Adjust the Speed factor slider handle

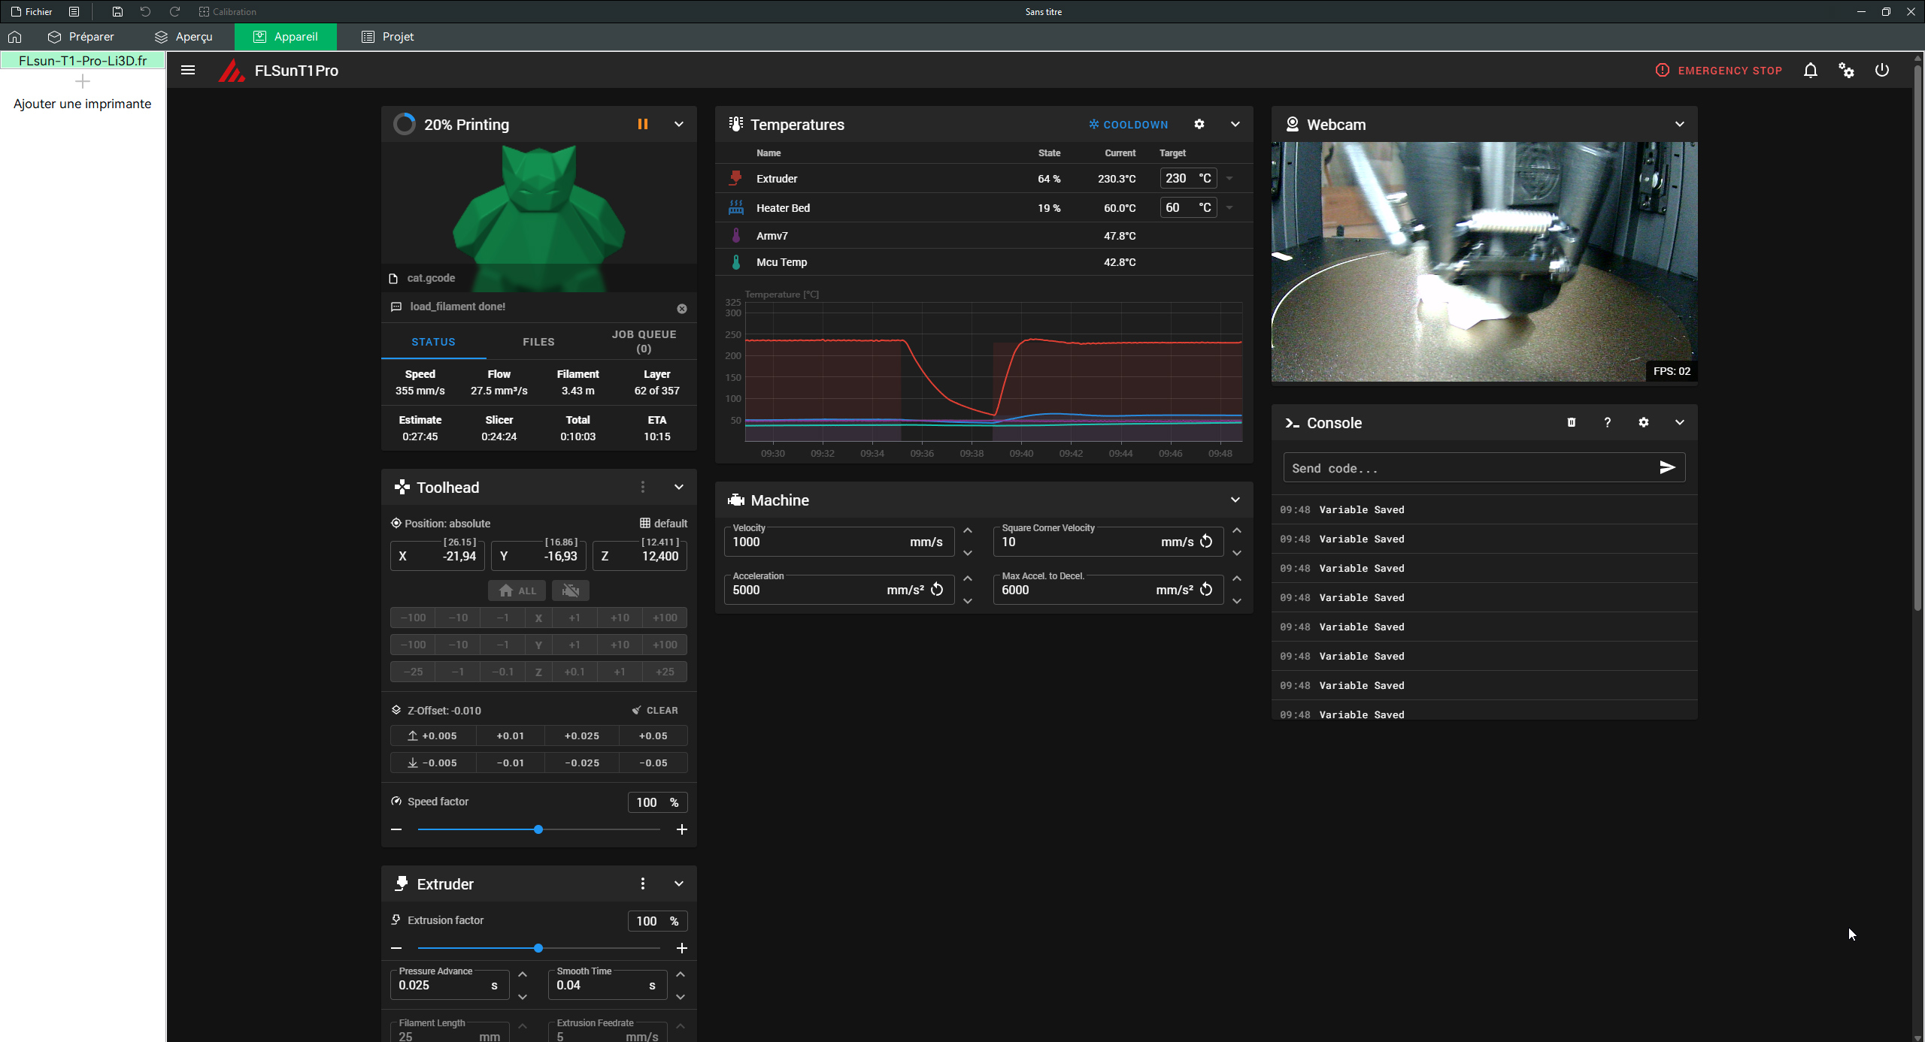(x=538, y=829)
